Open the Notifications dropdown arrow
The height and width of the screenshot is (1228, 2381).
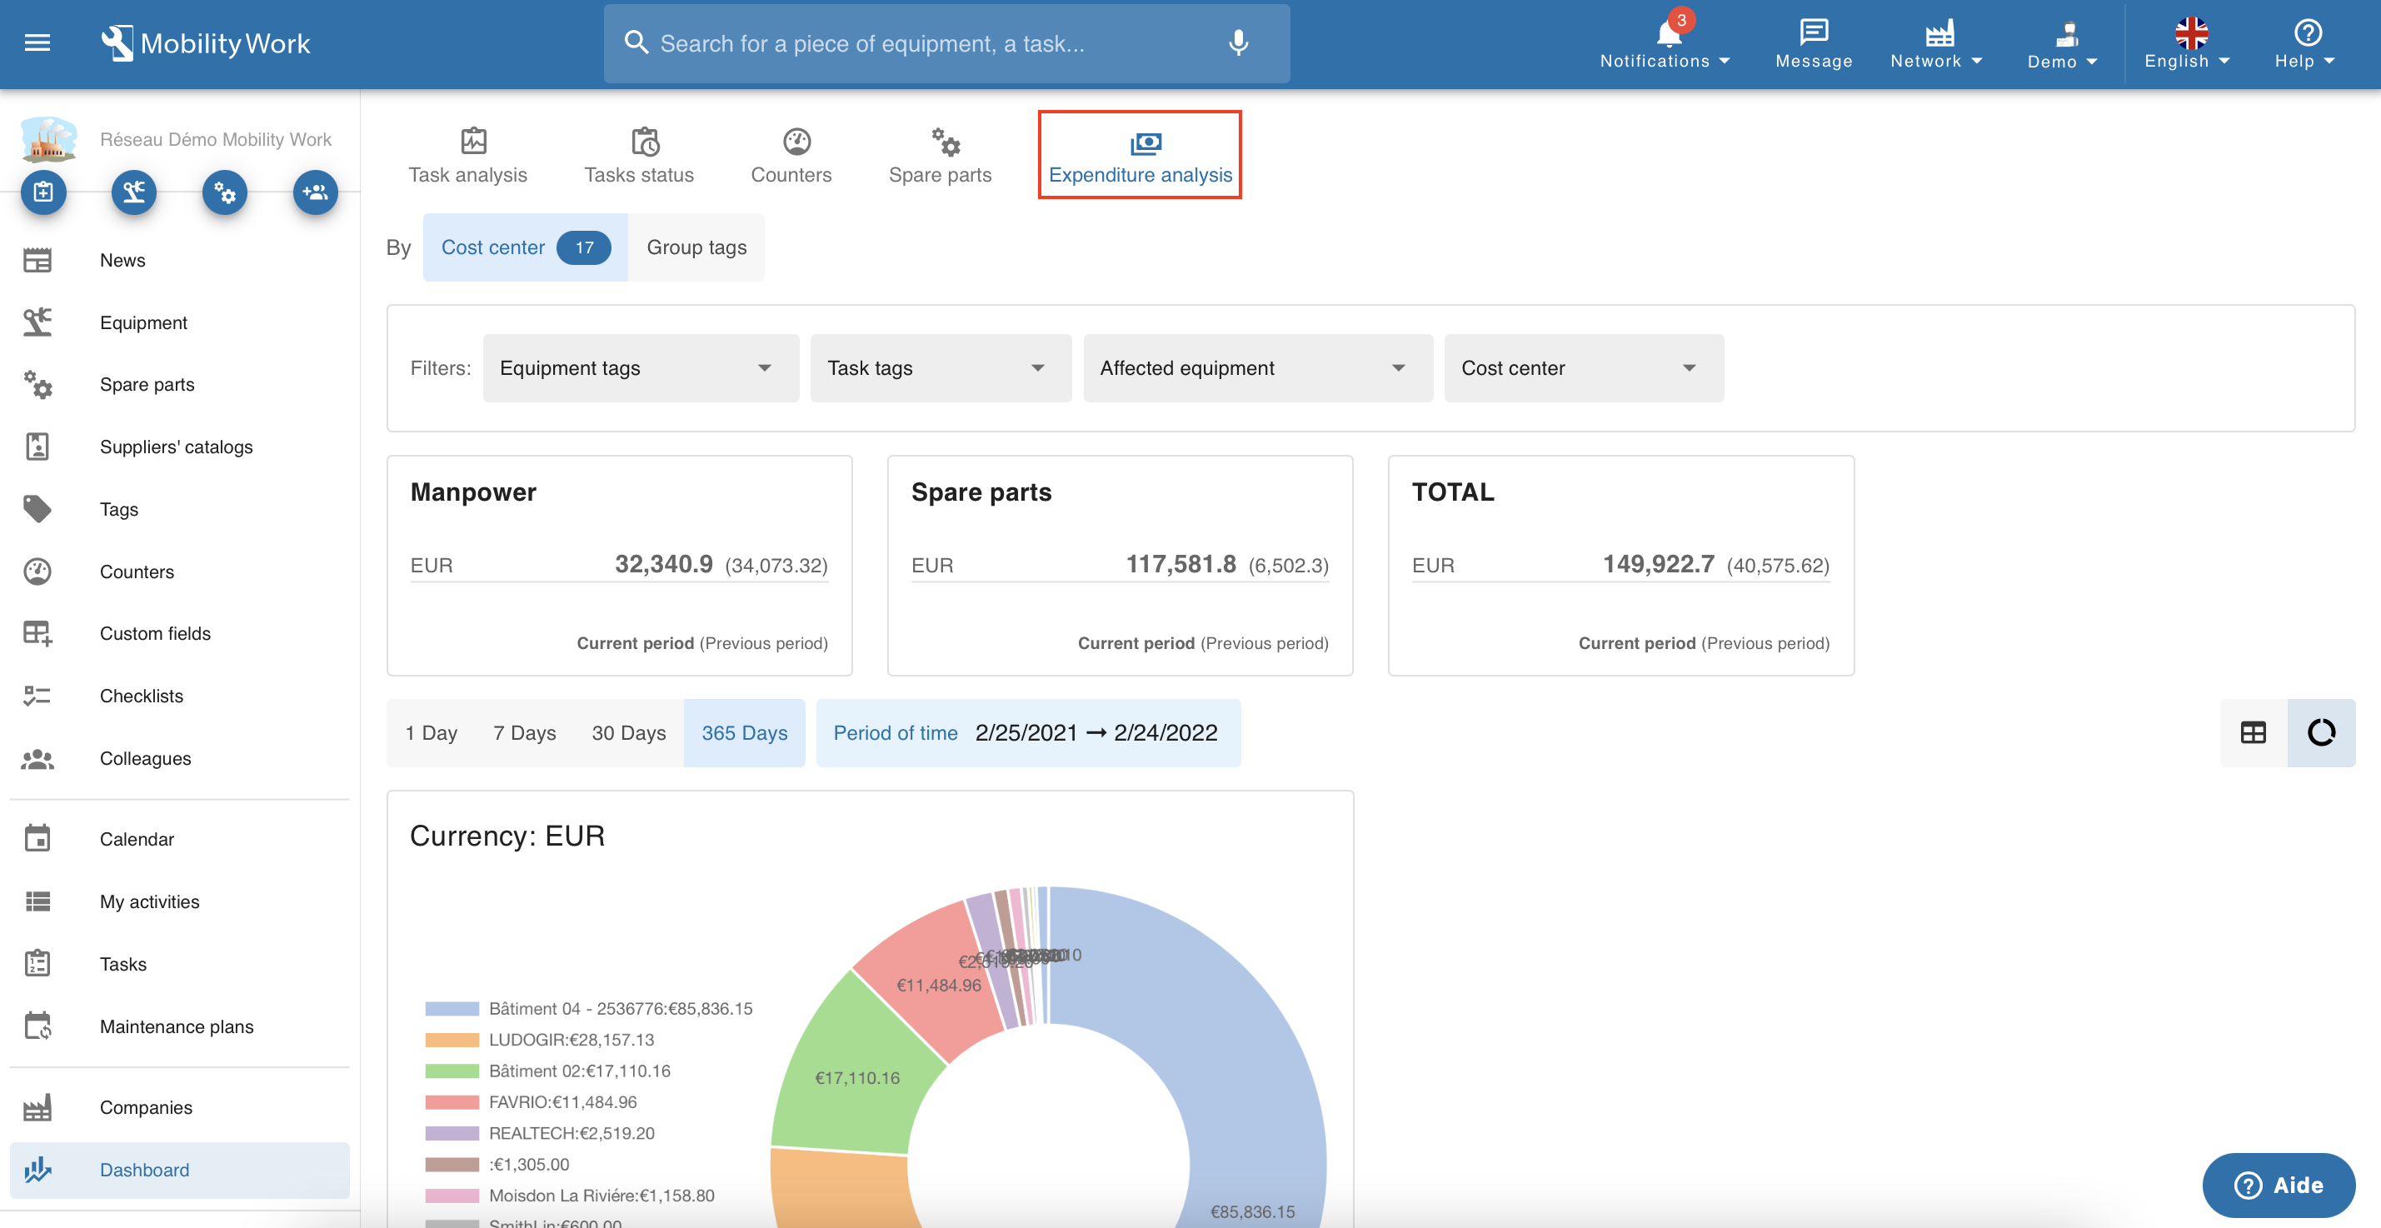click(x=1725, y=61)
